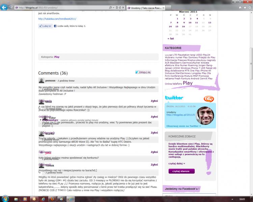Click Obserwuj mnie na Twitter link

(184, 126)
